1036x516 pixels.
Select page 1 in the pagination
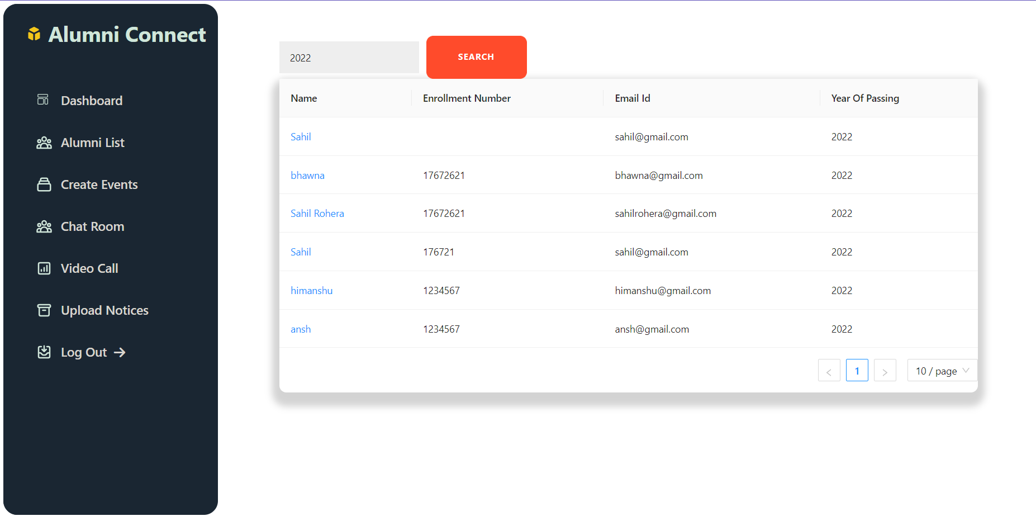pyautogui.click(x=857, y=370)
